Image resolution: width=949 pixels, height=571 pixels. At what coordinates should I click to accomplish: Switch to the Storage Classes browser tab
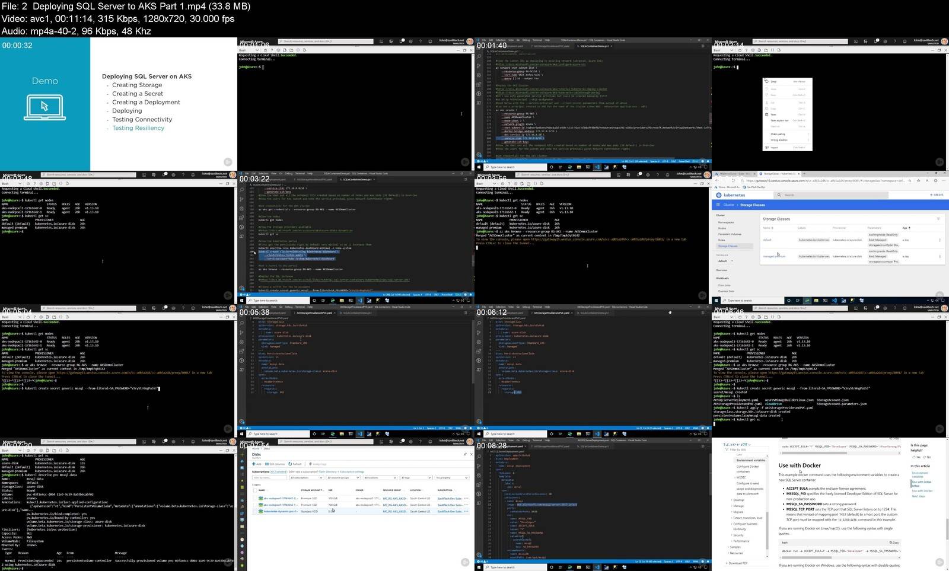[779, 174]
